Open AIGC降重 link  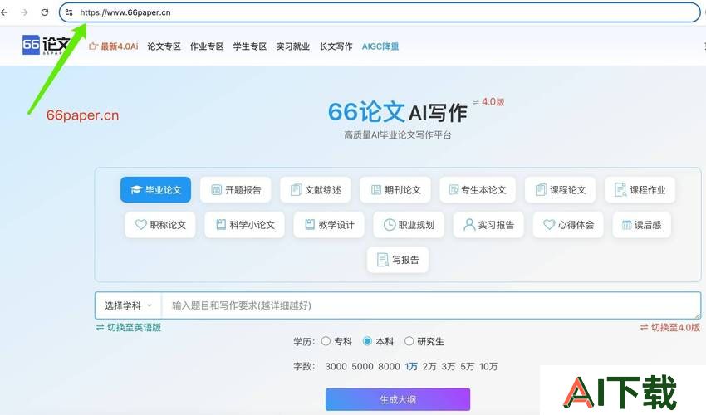[x=380, y=46]
